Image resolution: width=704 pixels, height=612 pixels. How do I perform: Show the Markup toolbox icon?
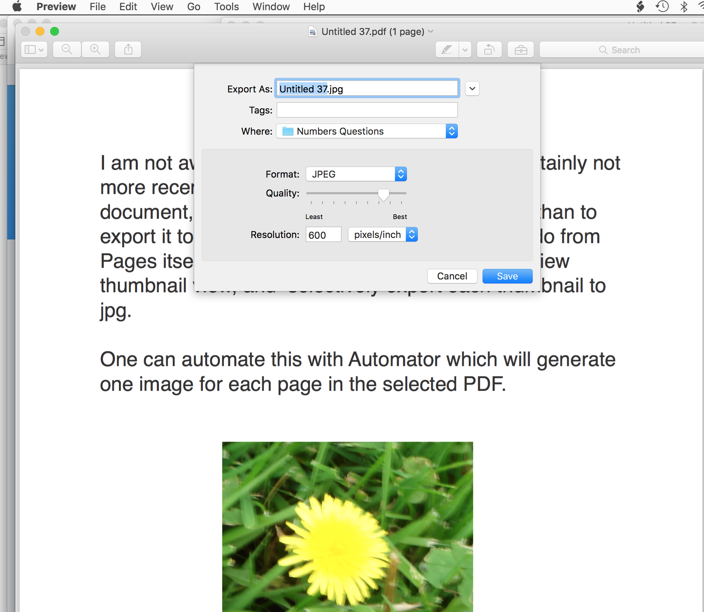521,49
